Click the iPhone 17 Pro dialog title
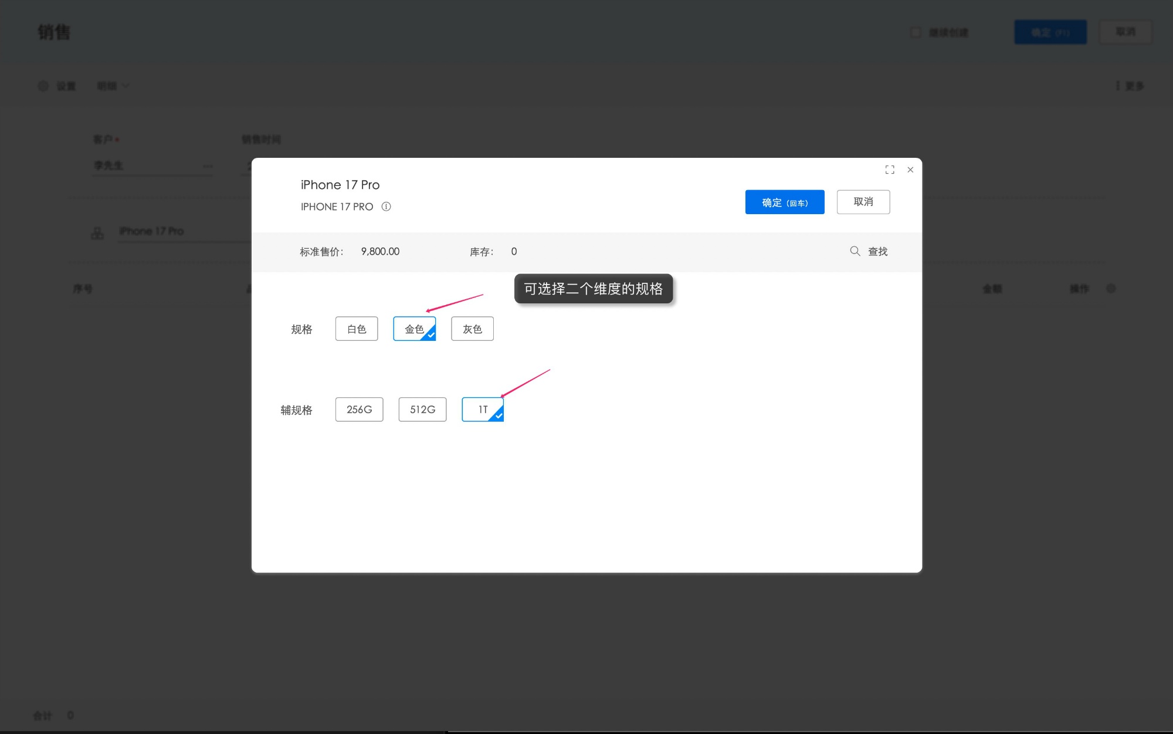 pos(340,185)
